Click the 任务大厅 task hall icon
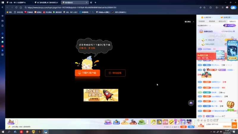 pos(11,122)
